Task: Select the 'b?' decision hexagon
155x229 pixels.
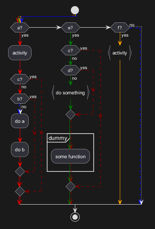Action: click(x=20, y=99)
